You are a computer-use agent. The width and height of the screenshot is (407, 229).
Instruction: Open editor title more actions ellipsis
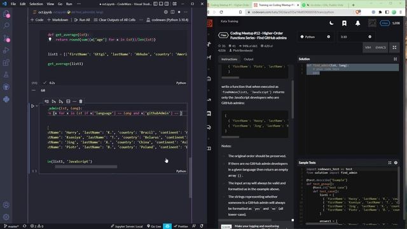(x=186, y=12)
